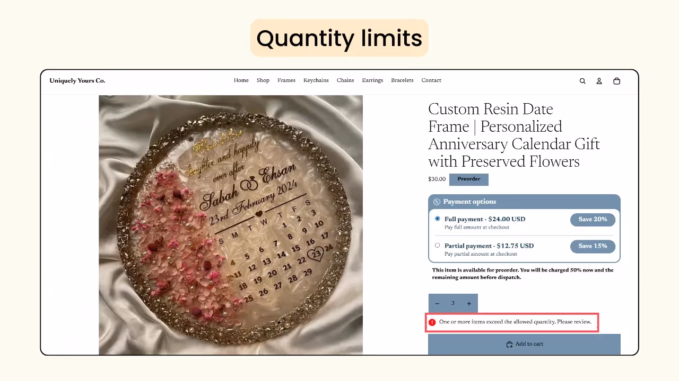This screenshot has width=679, height=381.
Task: Click the Save 20% badge
Action: (593, 219)
